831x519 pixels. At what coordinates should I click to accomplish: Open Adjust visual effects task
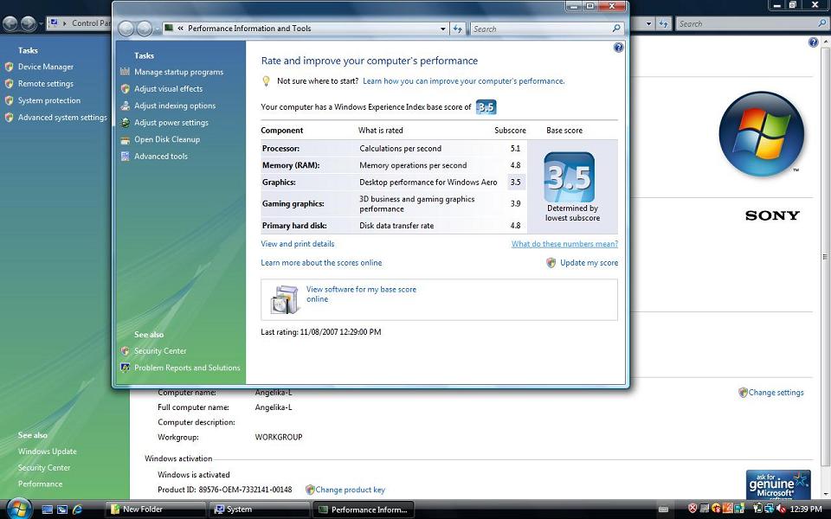point(168,89)
